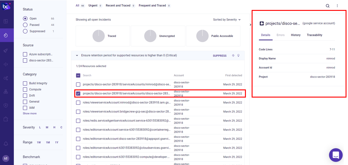Viewport: 348px width, 165px height.
Task: Check the roles/redis.serviceAgentserviceAccount row checkbox
Action: pyautogui.click(x=78, y=121)
